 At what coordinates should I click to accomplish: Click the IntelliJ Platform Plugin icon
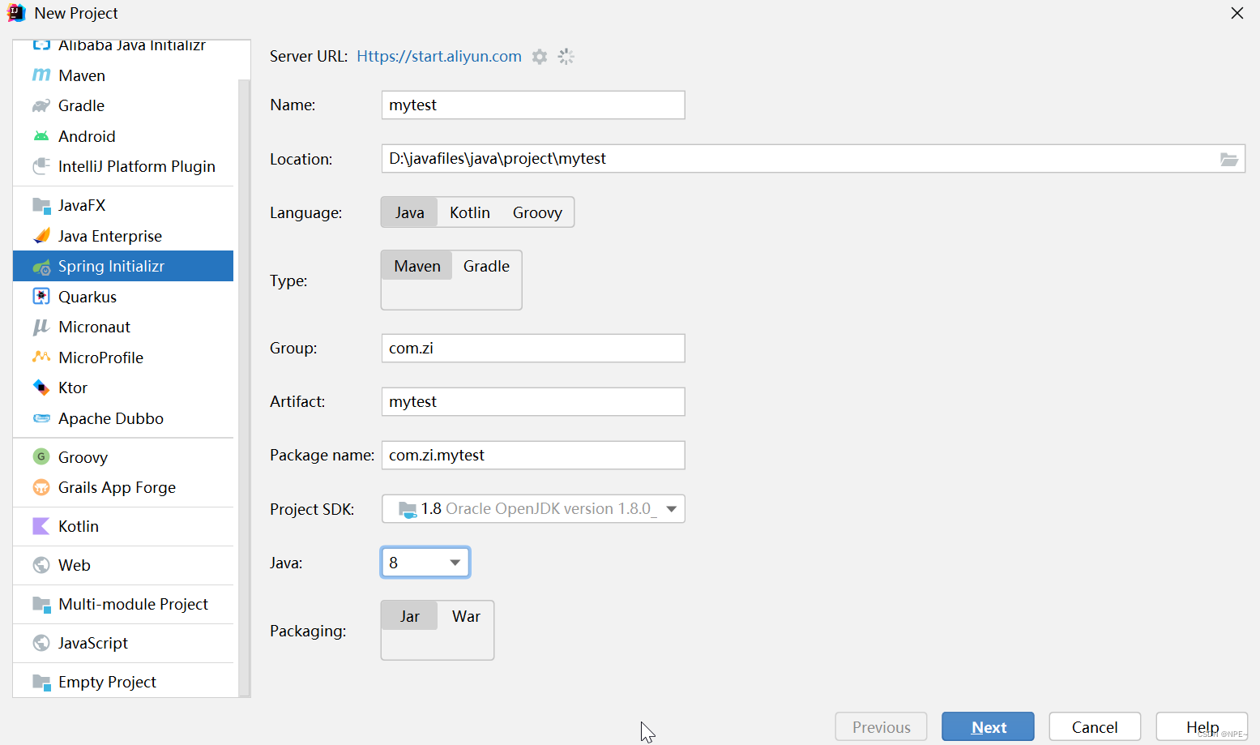pos(41,166)
